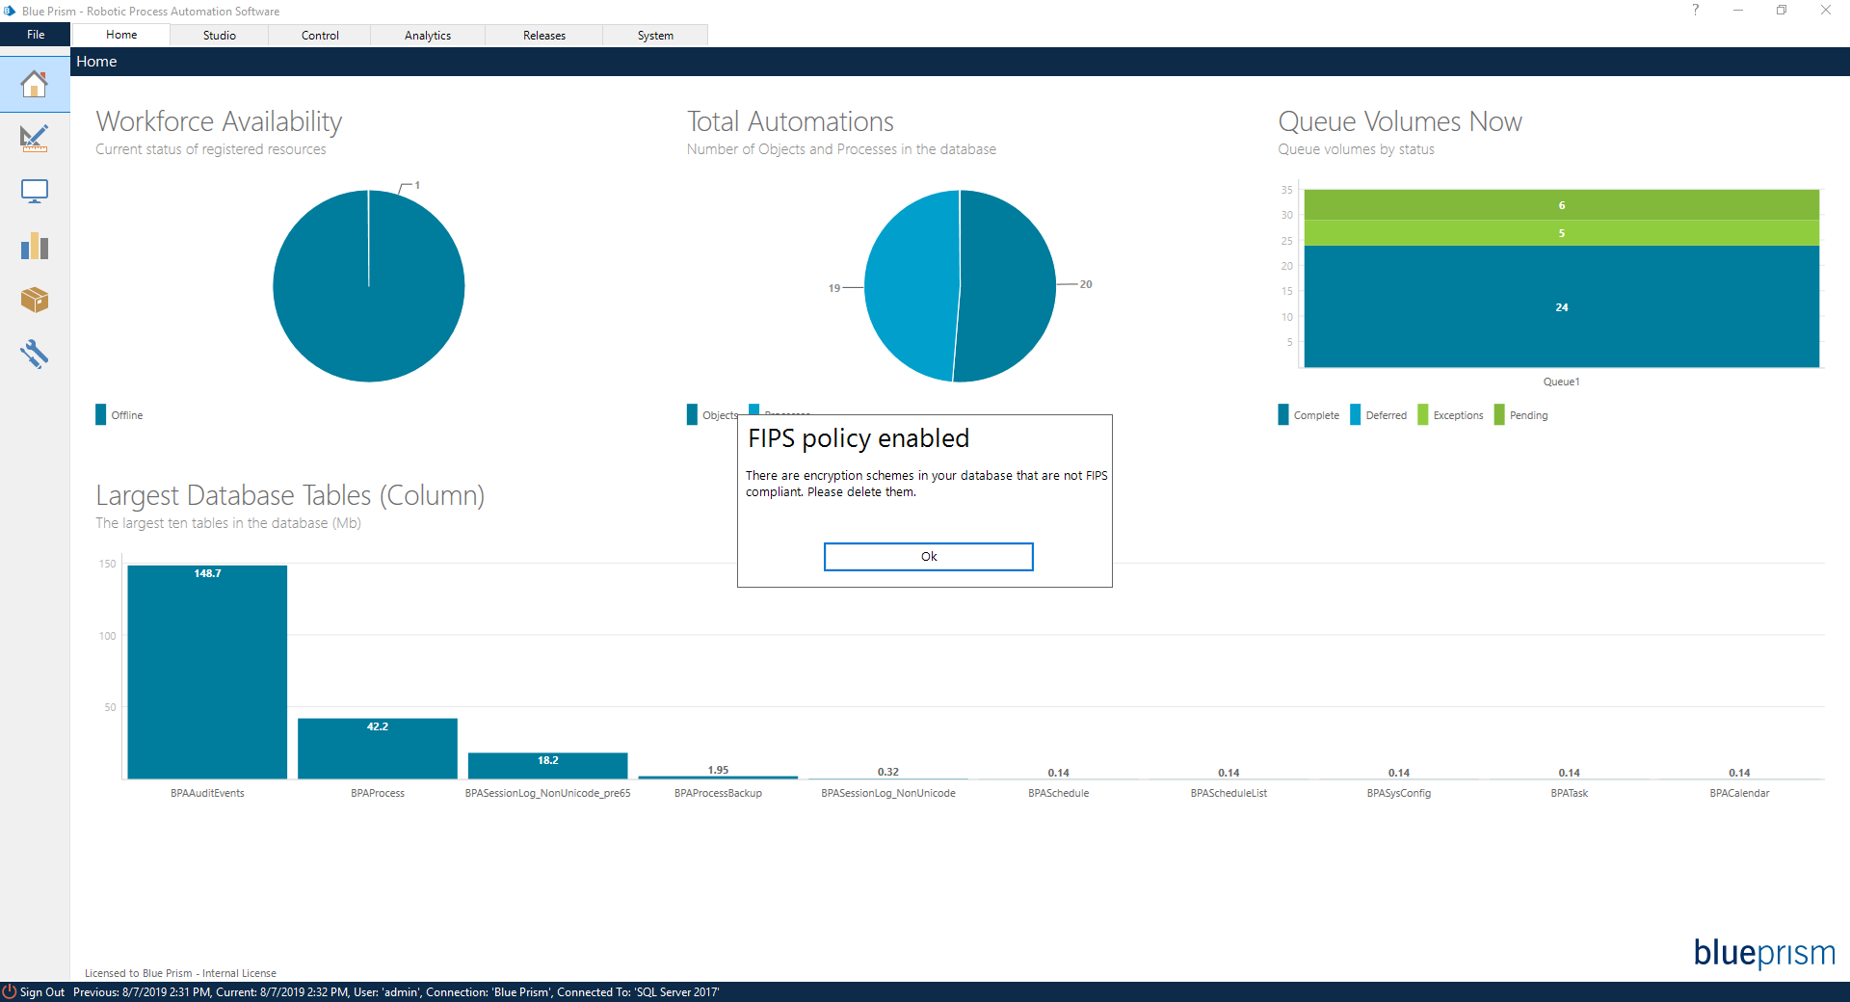Click the BPAAuditEvents bar in the table chart

[x=205, y=672]
